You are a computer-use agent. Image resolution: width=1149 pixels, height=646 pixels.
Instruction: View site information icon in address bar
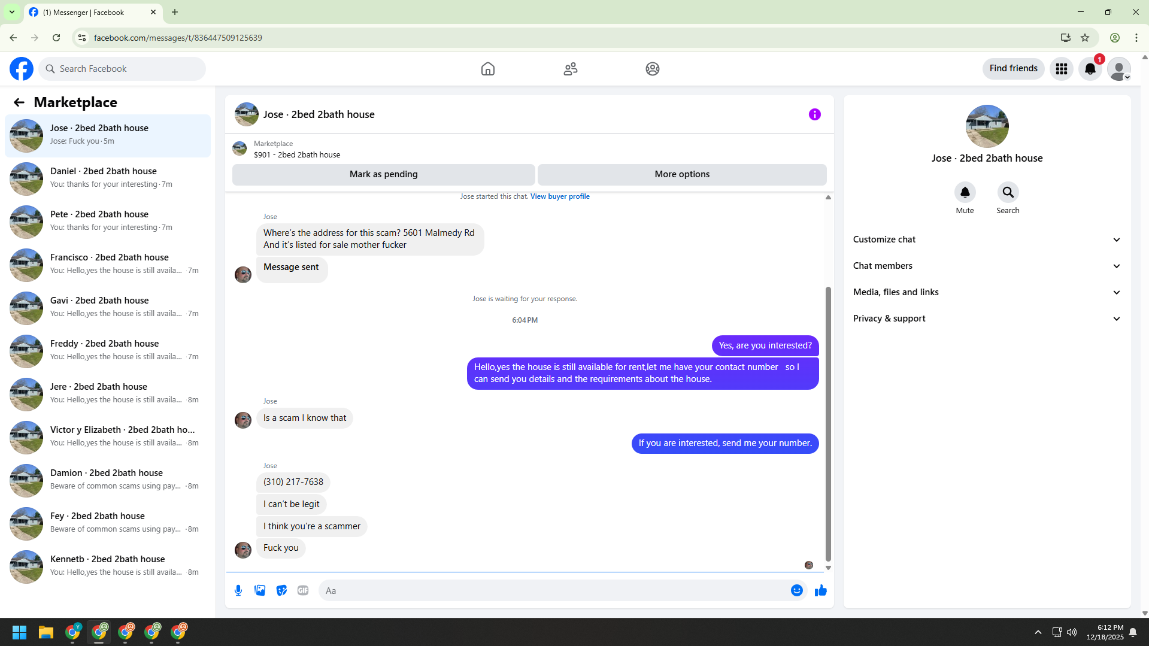pos(82,38)
